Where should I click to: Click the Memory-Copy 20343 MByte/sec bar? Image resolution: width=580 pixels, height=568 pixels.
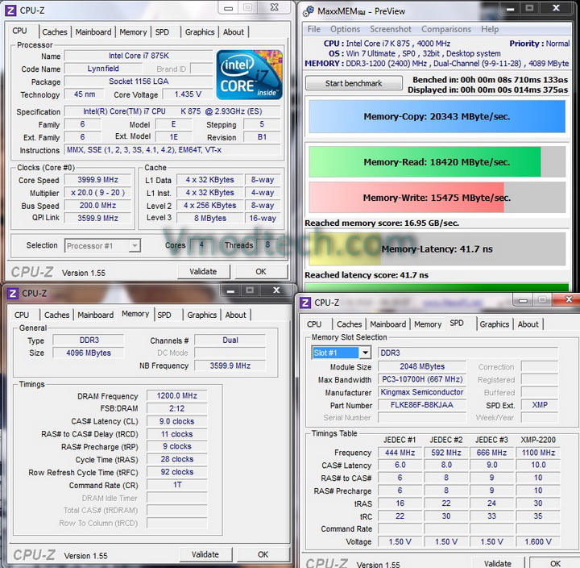(x=437, y=116)
